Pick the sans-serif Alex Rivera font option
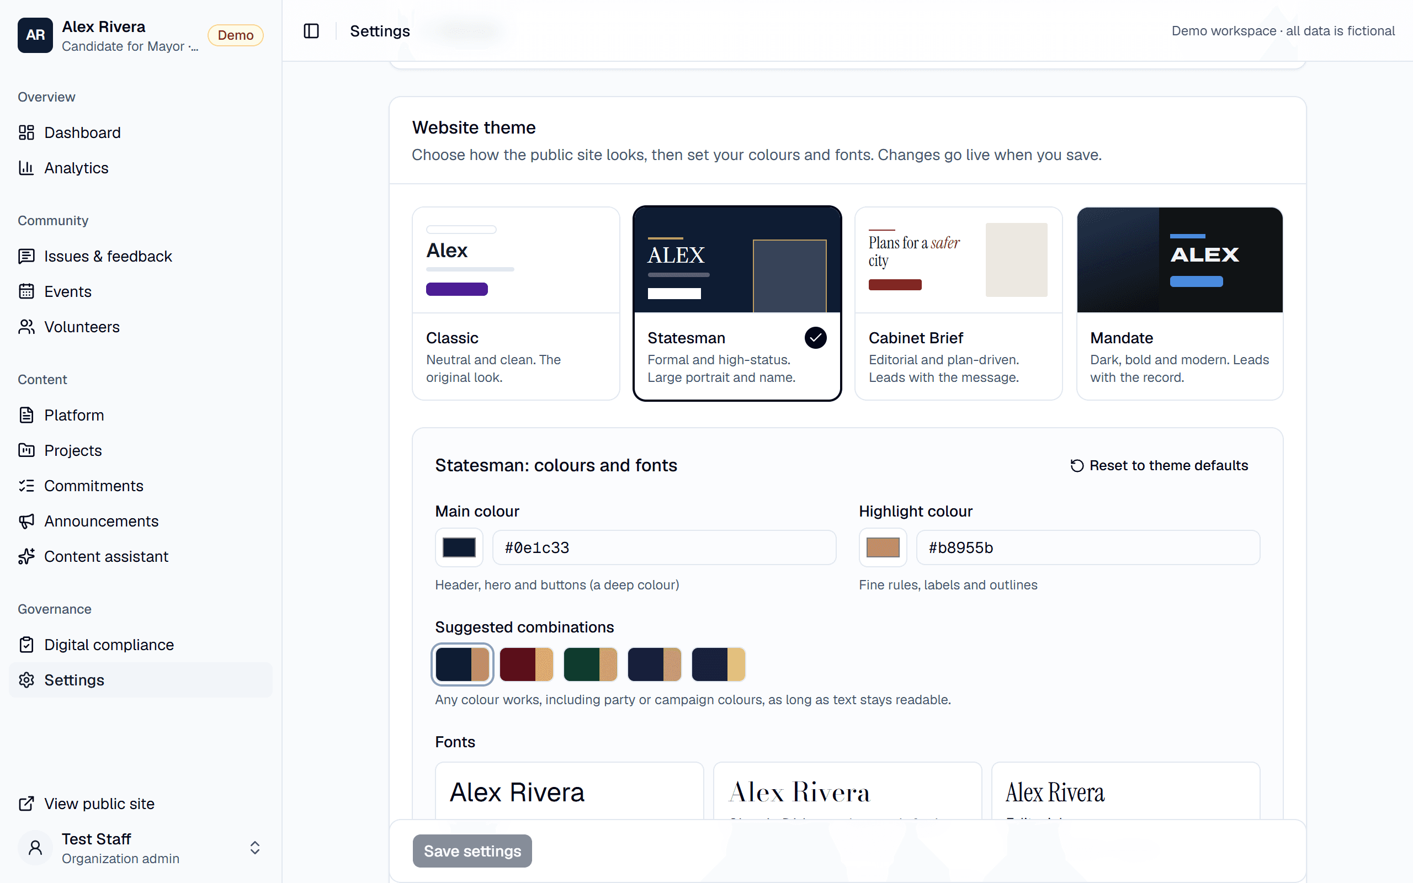Viewport: 1413px width, 883px height. [x=569, y=791]
